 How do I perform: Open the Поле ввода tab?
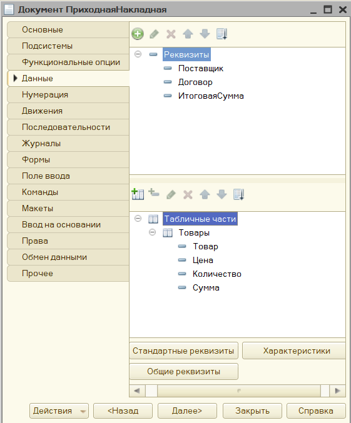coord(68,176)
